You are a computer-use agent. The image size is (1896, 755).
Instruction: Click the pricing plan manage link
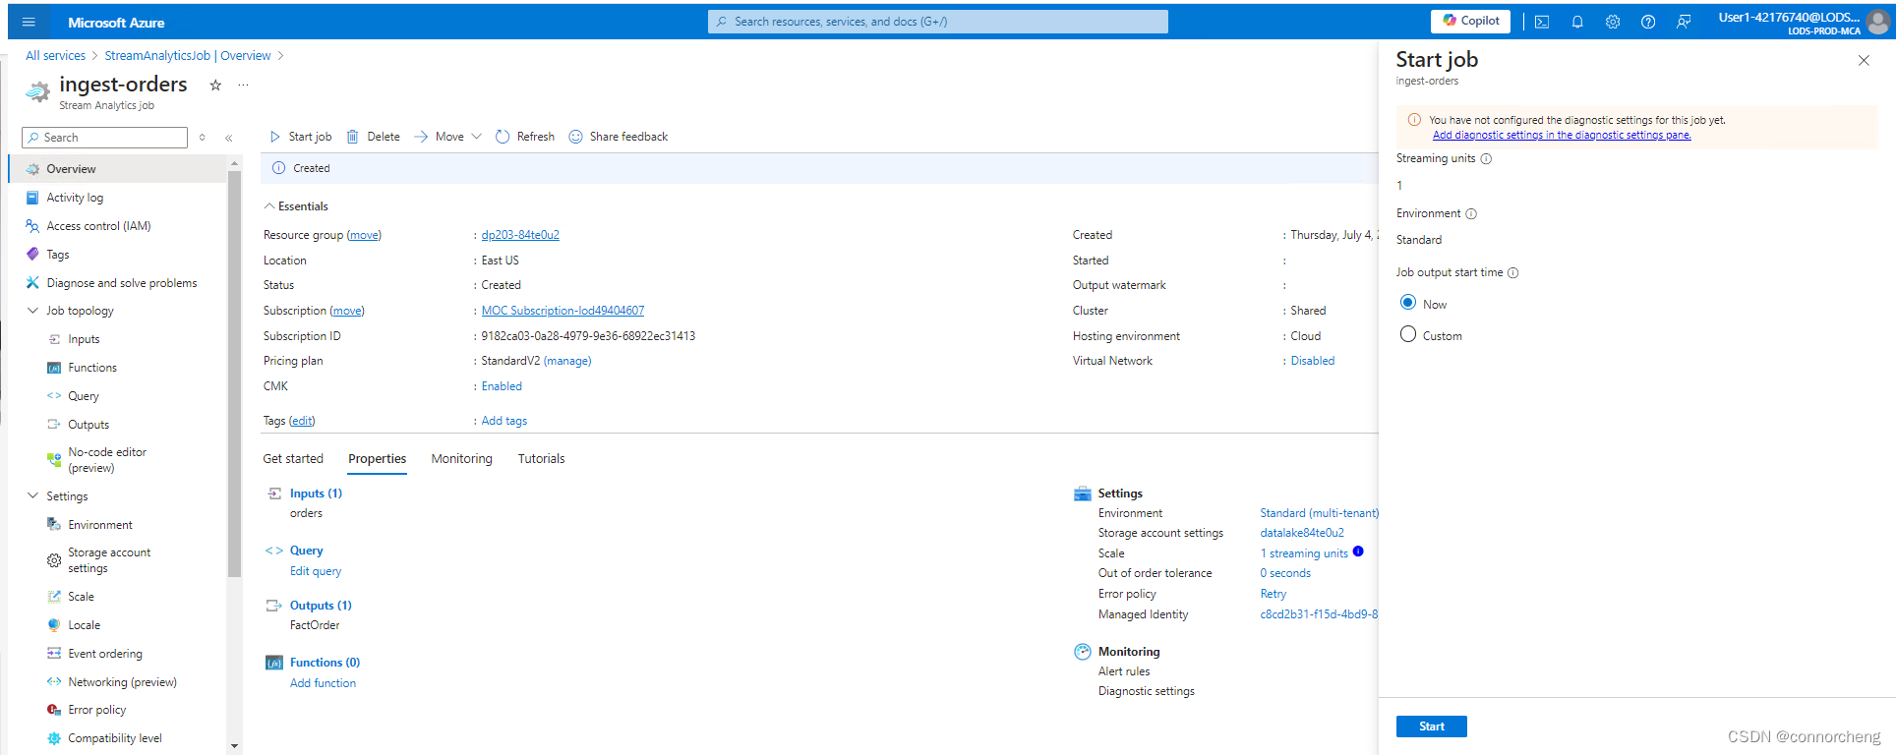pyautogui.click(x=567, y=361)
